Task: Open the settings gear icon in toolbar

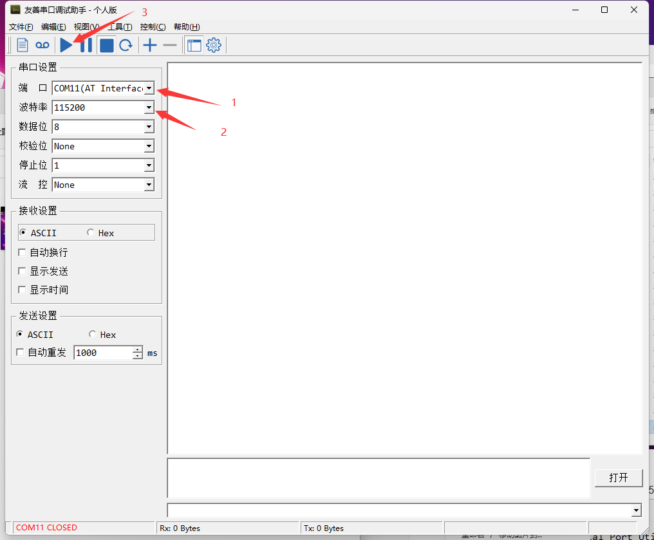Action: point(214,45)
